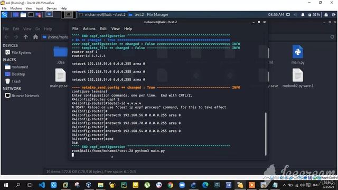Open PyCharm from Windows taskbar
Viewport: 338px width, 190px height.
(124, 185)
